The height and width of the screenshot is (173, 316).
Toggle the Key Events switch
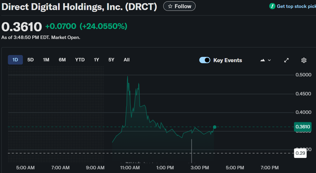tap(205, 60)
